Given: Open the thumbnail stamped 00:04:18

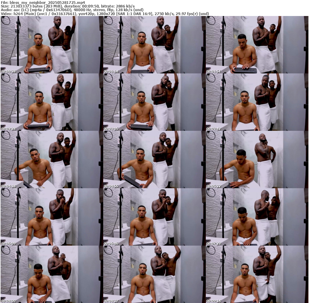Looking at the screenshot, I should click(52, 160).
